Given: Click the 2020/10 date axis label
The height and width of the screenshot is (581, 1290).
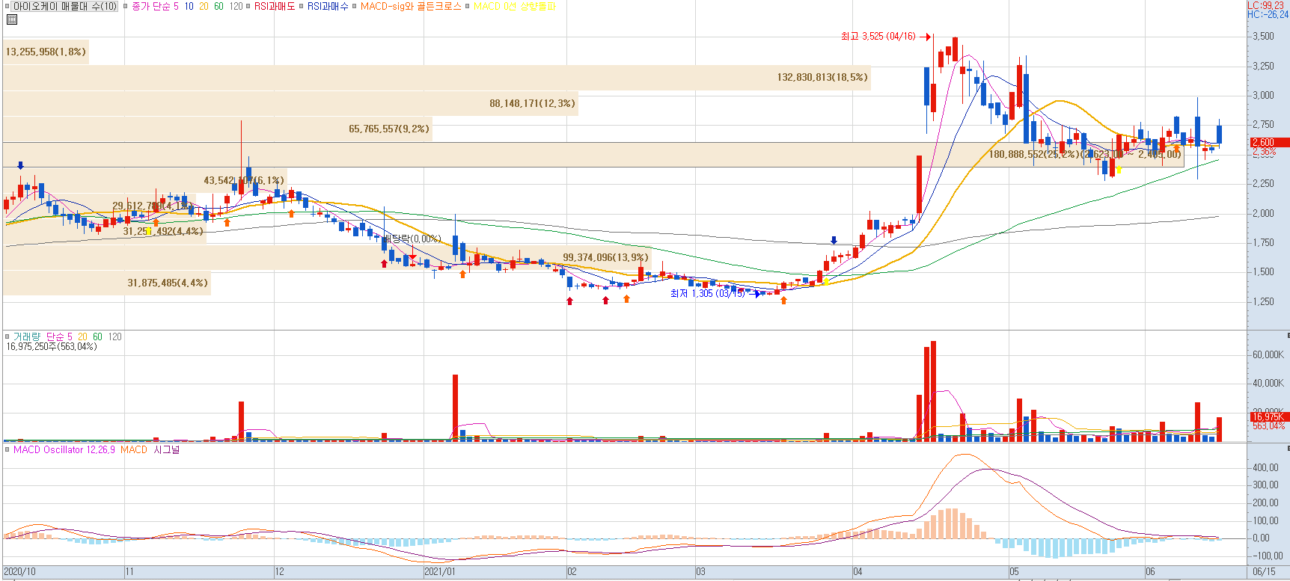Looking at the screenshot, I should (19, 571).
